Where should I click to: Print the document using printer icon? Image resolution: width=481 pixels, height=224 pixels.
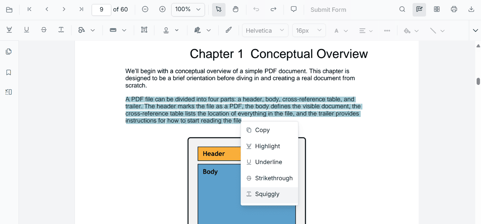[x=454, y=9]
